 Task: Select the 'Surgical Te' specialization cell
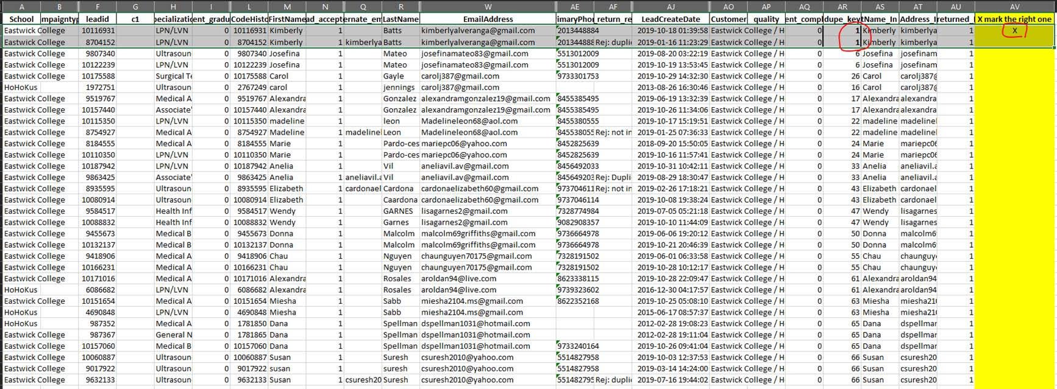click(173, 76)
